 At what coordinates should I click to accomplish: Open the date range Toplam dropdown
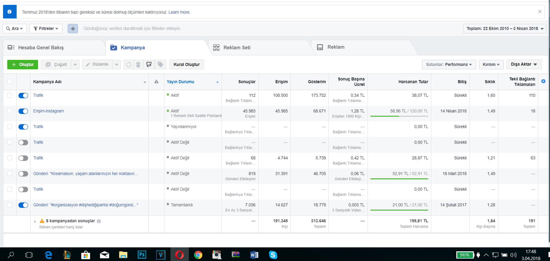coord(505,28)
